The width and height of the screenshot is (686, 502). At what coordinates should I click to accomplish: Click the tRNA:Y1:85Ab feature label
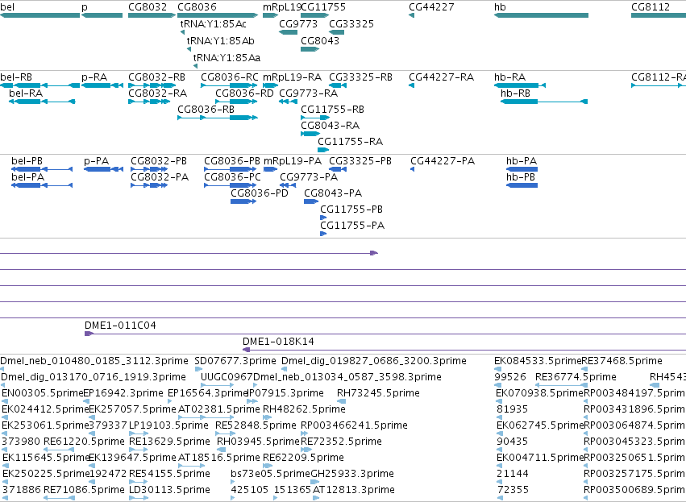pyautogui.click(x=221, y=40)
